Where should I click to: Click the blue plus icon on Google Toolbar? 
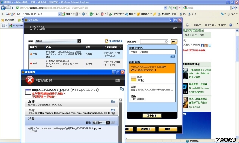click(x=83, y=14)
